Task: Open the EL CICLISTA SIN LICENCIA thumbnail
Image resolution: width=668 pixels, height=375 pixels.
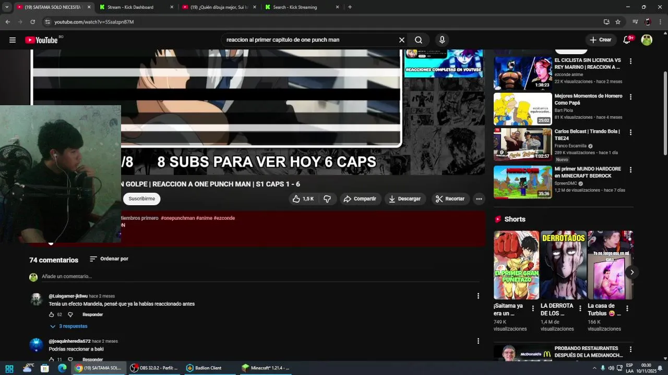Action: point(522,73)
